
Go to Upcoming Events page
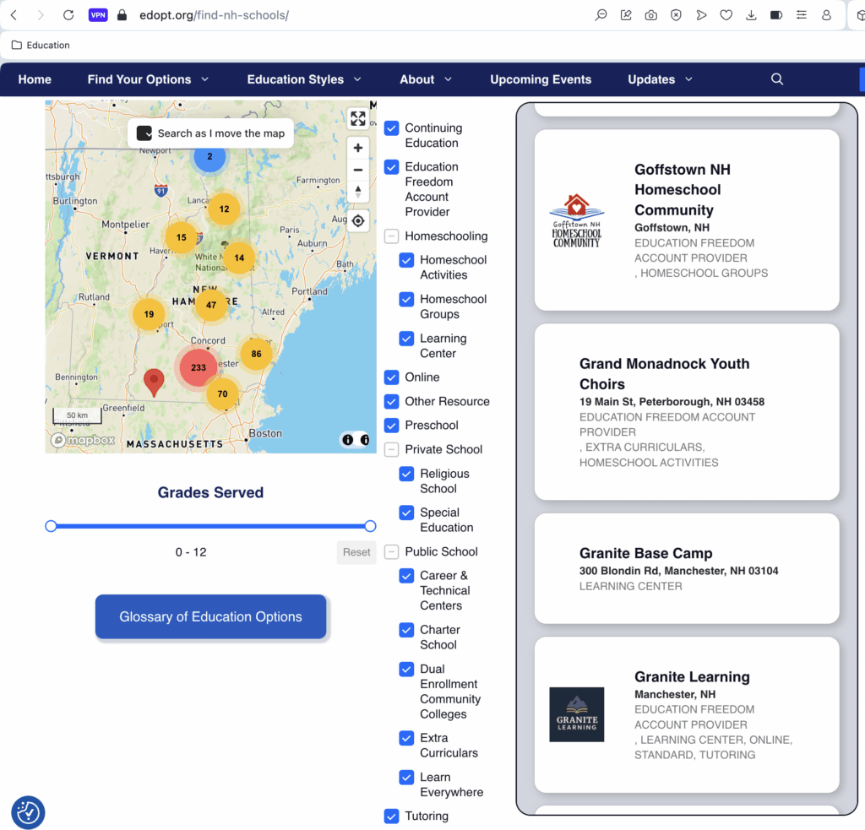541,79
